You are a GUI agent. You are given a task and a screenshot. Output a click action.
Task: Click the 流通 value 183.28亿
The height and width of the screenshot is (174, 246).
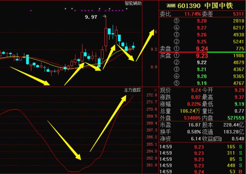tap(234, 132)
